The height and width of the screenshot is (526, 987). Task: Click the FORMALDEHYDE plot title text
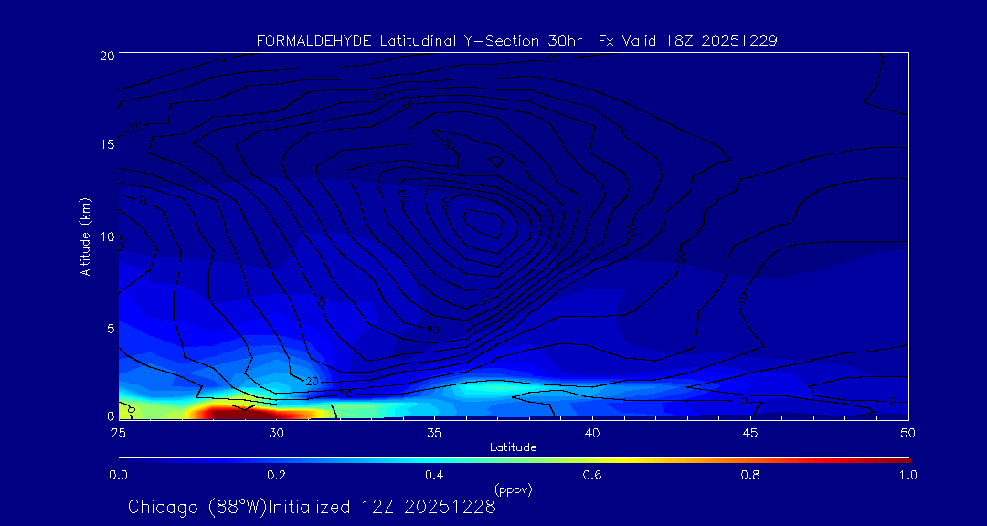[516, 40]
